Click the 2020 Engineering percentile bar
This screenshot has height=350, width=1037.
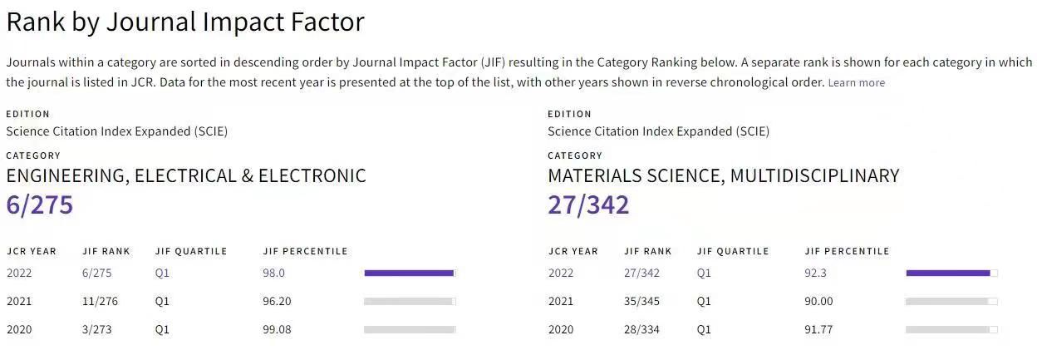pos(410,329)
